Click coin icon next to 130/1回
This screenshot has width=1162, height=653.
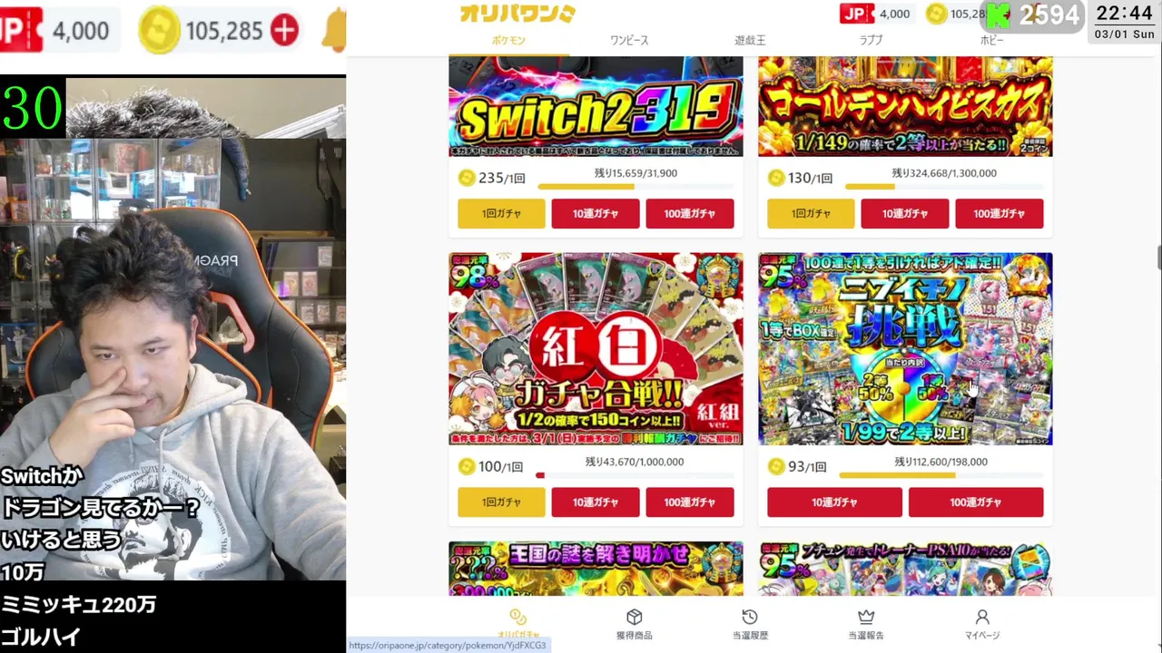tap(776, 178)
